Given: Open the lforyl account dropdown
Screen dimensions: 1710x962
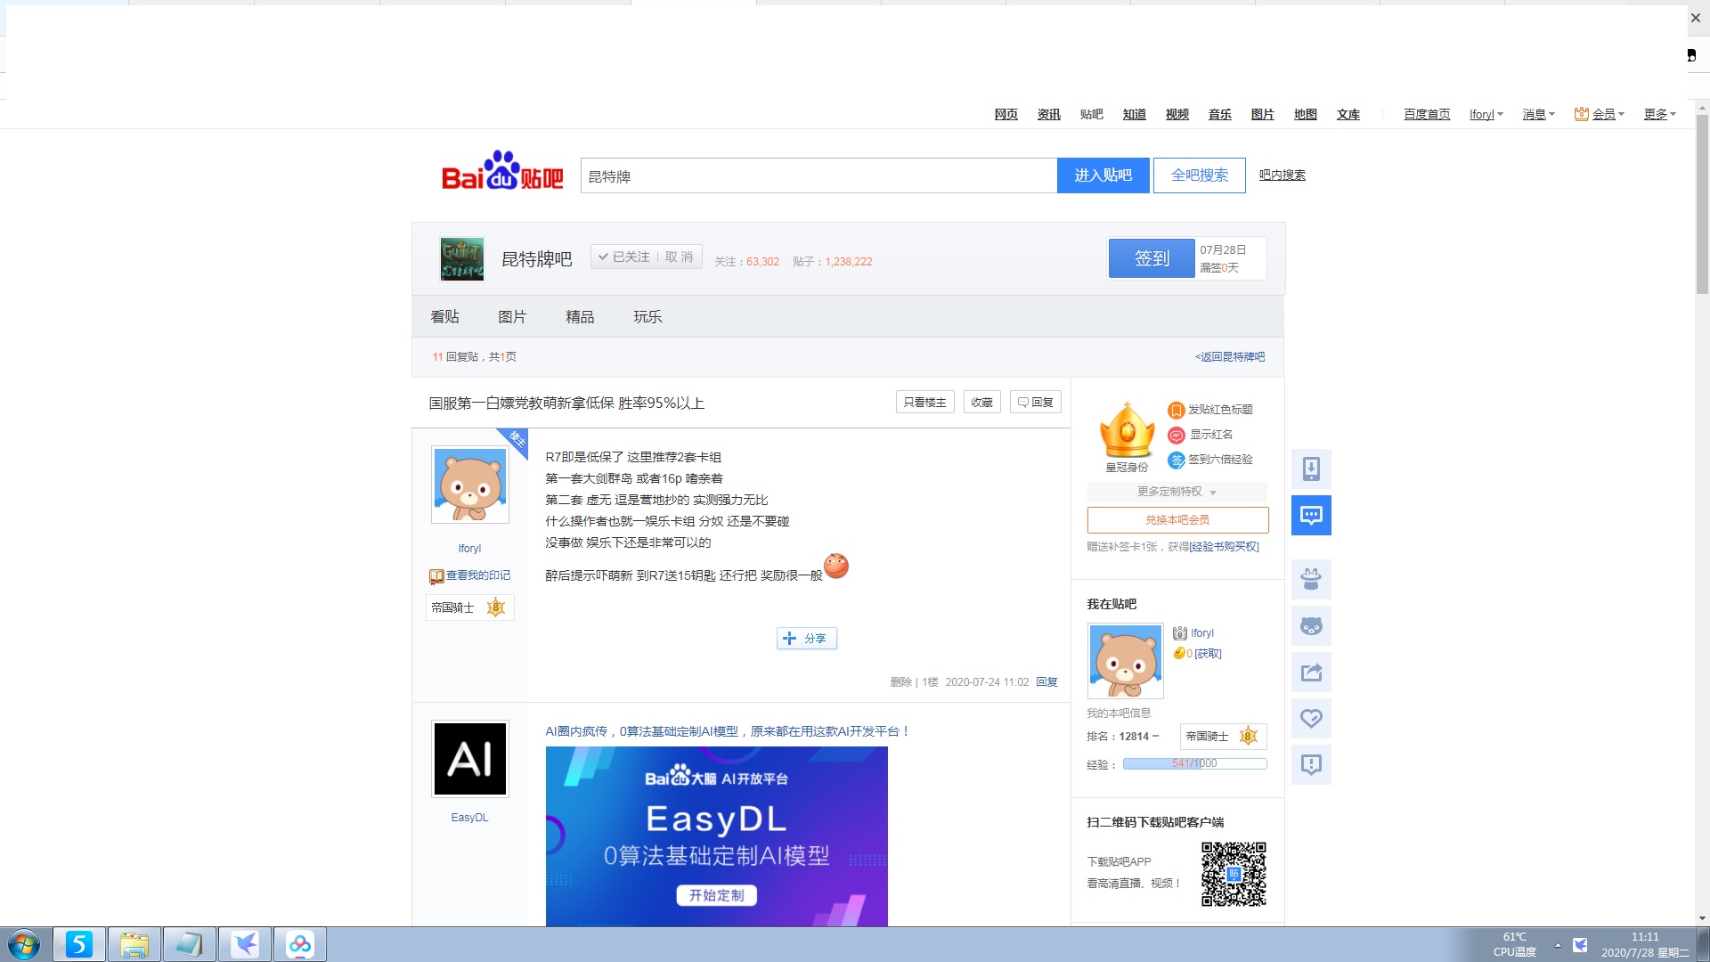Looking at the screenshot, I should coord(1486,114).
